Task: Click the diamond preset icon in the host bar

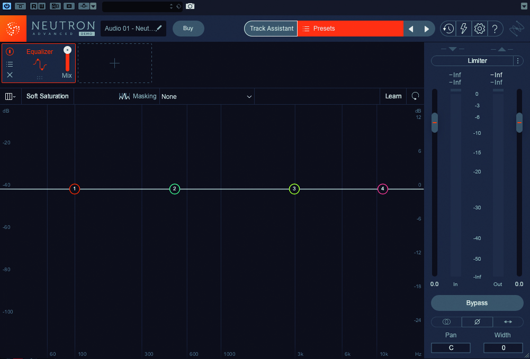Action: point(179,6)
